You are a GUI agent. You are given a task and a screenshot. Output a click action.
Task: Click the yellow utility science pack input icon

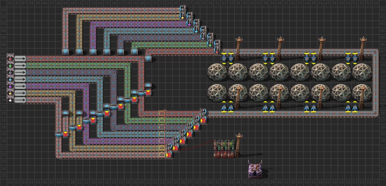coord(10,93)
